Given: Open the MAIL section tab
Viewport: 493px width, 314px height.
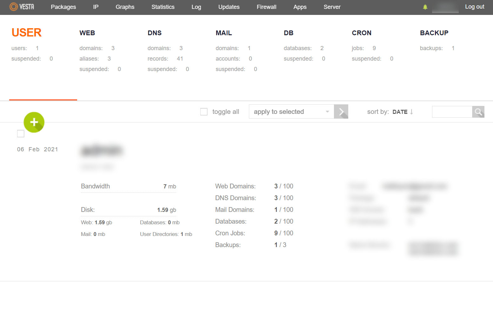Looking at the screenshot, I should [224, 33].
